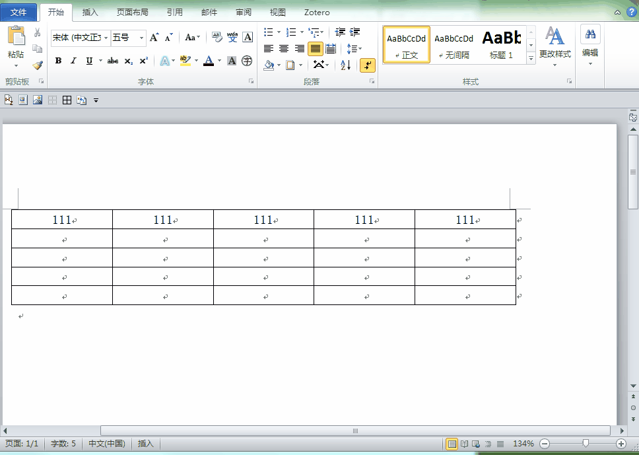Screen dimensions: 639x455
Task: Decrease paragraph indent
Action: 340,32
